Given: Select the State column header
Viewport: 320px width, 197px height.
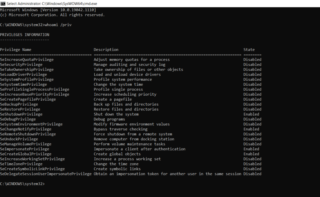Looking at the screenshot, I should [x=250, y=49].
